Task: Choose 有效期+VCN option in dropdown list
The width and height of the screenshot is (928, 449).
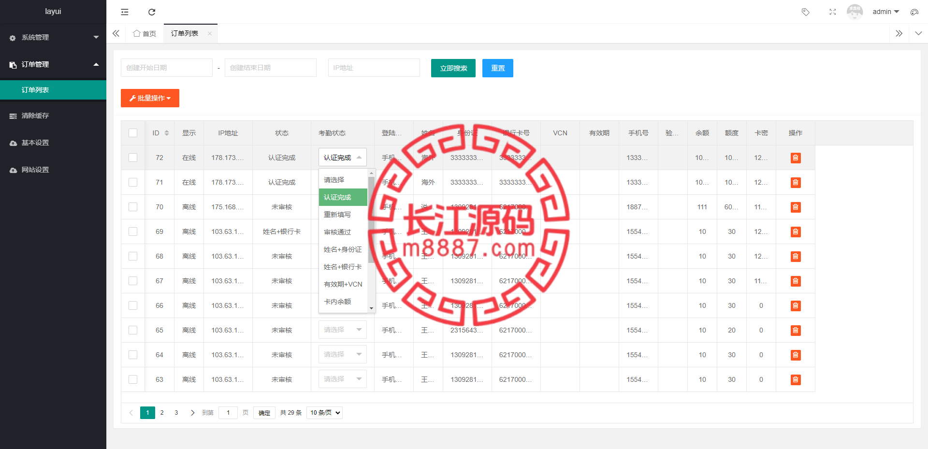Action: (x=343, y=284)
